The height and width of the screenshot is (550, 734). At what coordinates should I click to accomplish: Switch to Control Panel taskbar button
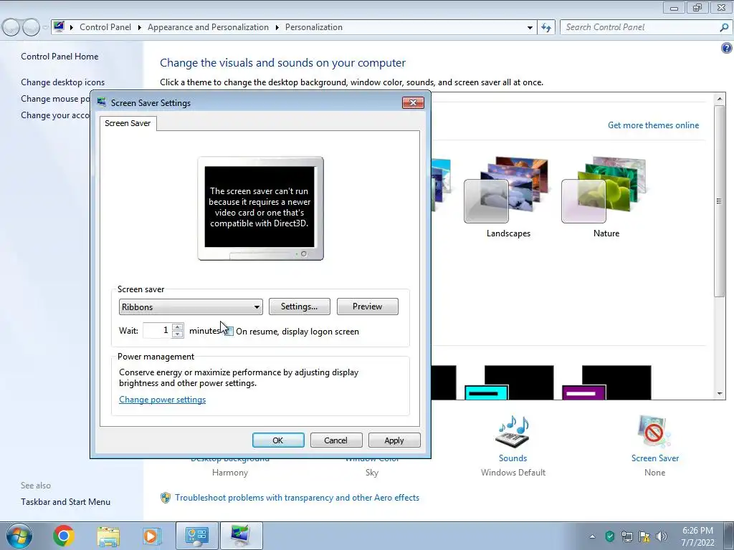pos(197,536)
